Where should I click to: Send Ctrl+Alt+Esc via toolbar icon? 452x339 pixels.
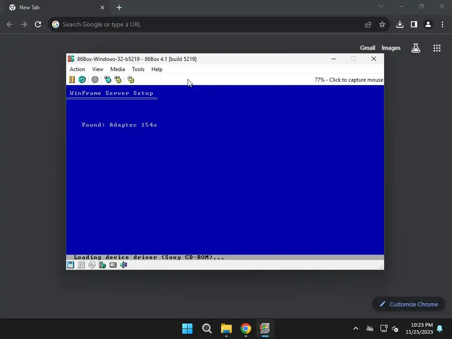[x=118, y=79]
